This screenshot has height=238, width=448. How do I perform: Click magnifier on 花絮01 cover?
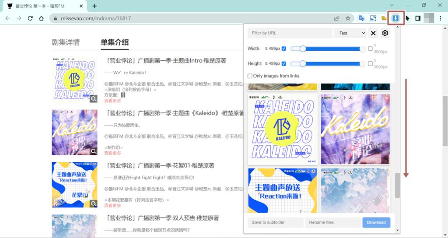[94, 204]
